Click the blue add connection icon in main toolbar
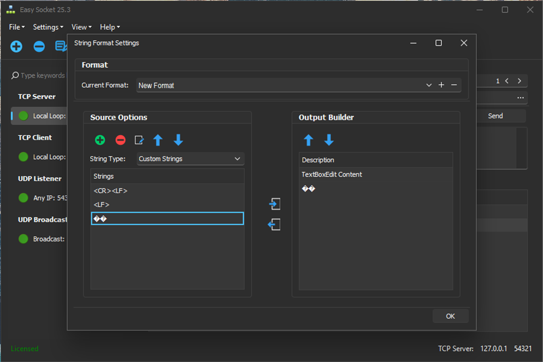This screenshot has height=362, width=543. pyautogui.click(x=16, y=46)
